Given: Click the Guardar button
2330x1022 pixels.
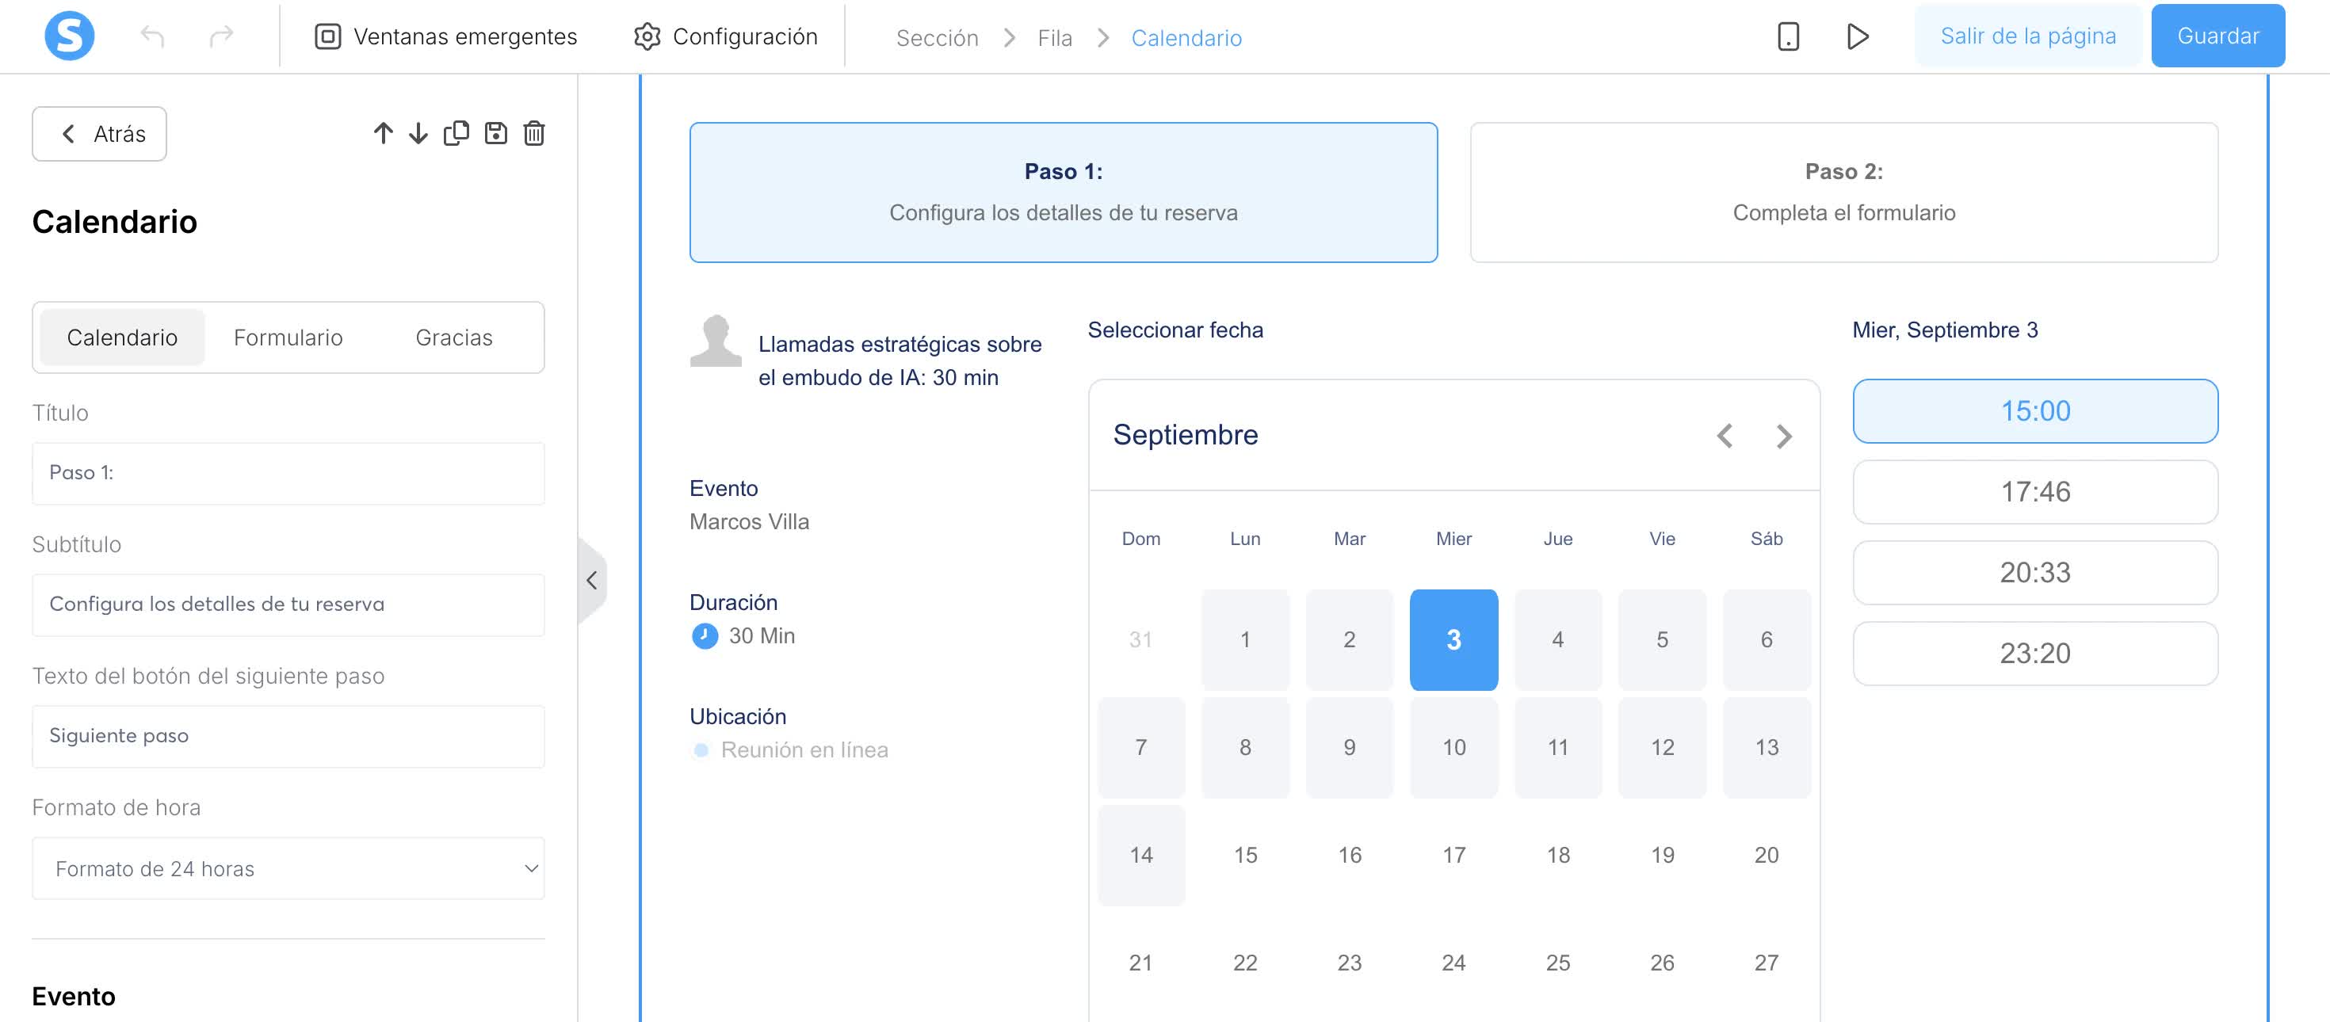Looking at the screenshot, I should 2217,36.
